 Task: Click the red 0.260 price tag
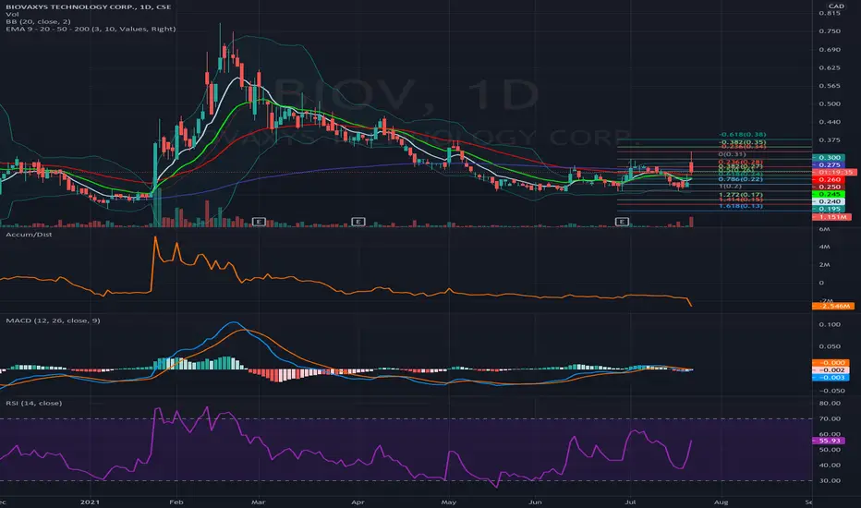click(x=828, y=179)
